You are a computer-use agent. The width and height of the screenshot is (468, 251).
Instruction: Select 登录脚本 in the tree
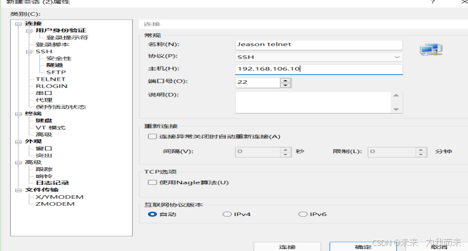pyautogui.click(x=52, y=44)
